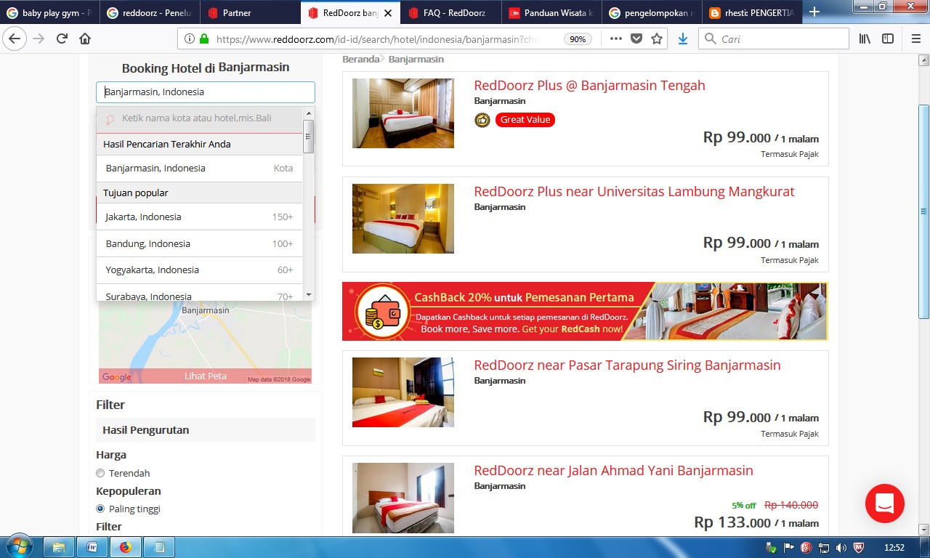Image resolution: width=930 pixels, height=558 pixels.
Task: Click the Great Value thumbs-up badge icon
Action: pyautogui.click(x=482, y=120)
